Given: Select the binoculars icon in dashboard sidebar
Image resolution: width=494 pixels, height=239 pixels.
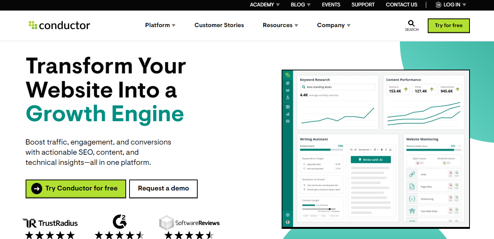Looking at the screenshot, I should tap(288, 114).
